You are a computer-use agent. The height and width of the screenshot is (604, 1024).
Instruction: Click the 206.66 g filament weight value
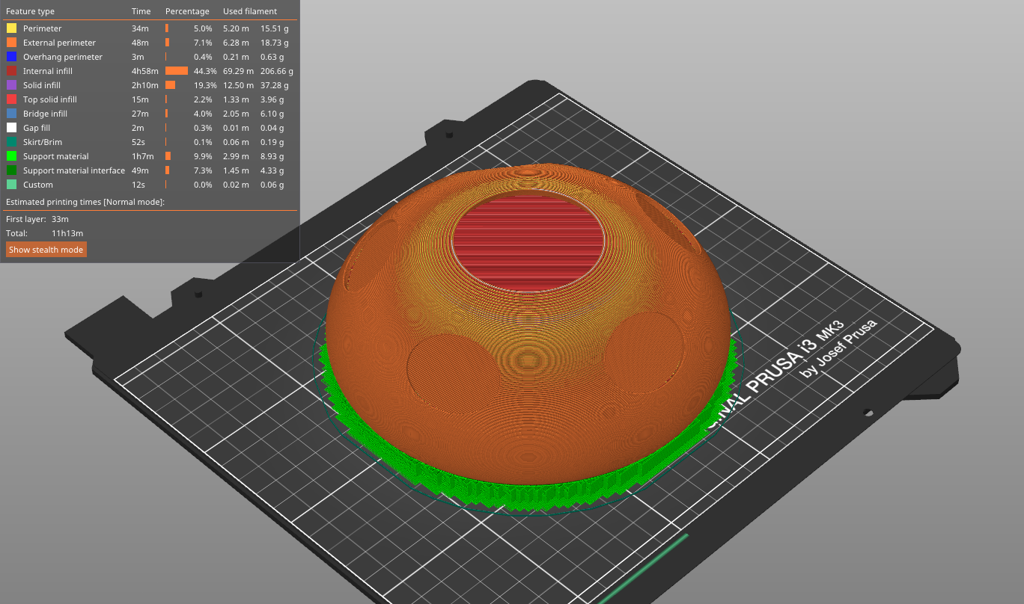click(277, 71)
